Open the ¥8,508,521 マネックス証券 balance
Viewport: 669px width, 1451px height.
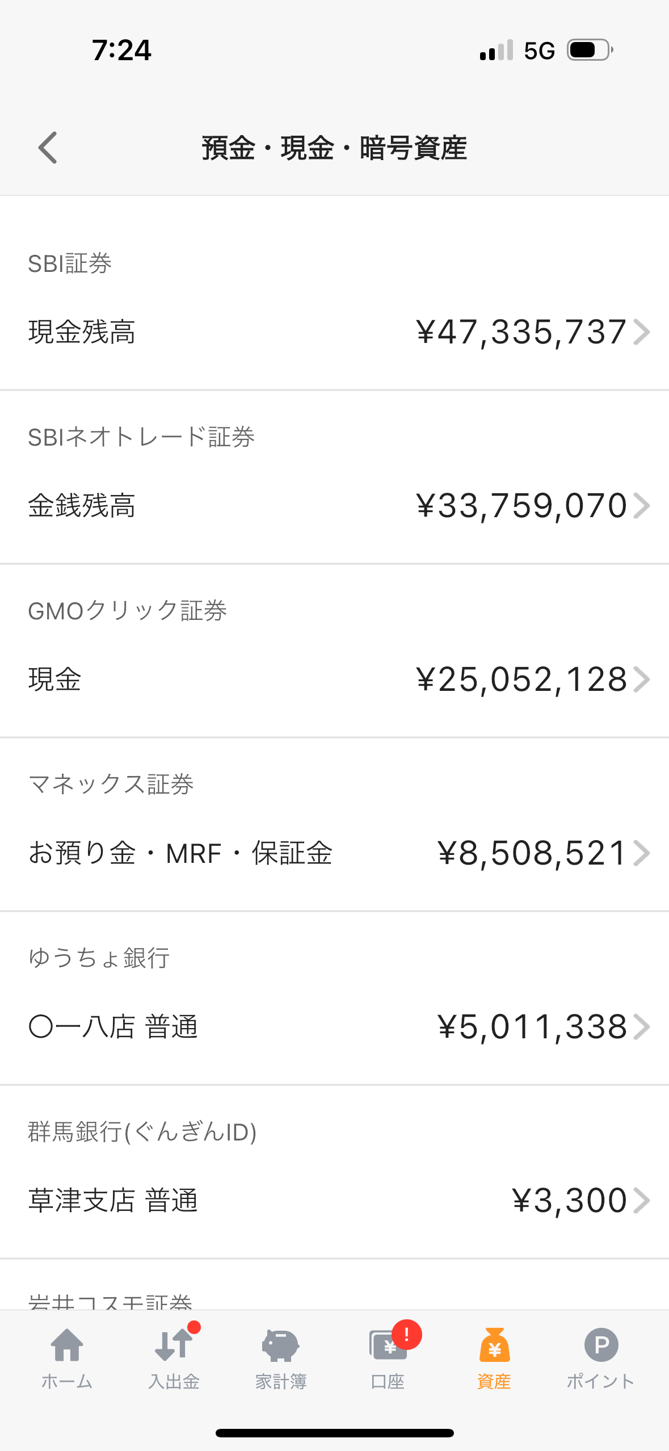[x=532, y=853]
